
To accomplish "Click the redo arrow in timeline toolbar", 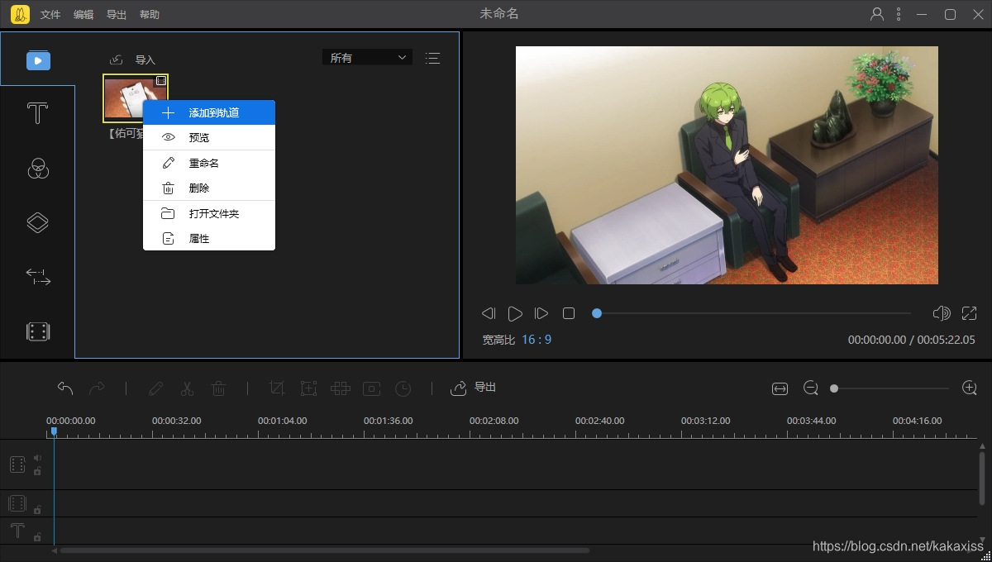I will click(97, 388).
